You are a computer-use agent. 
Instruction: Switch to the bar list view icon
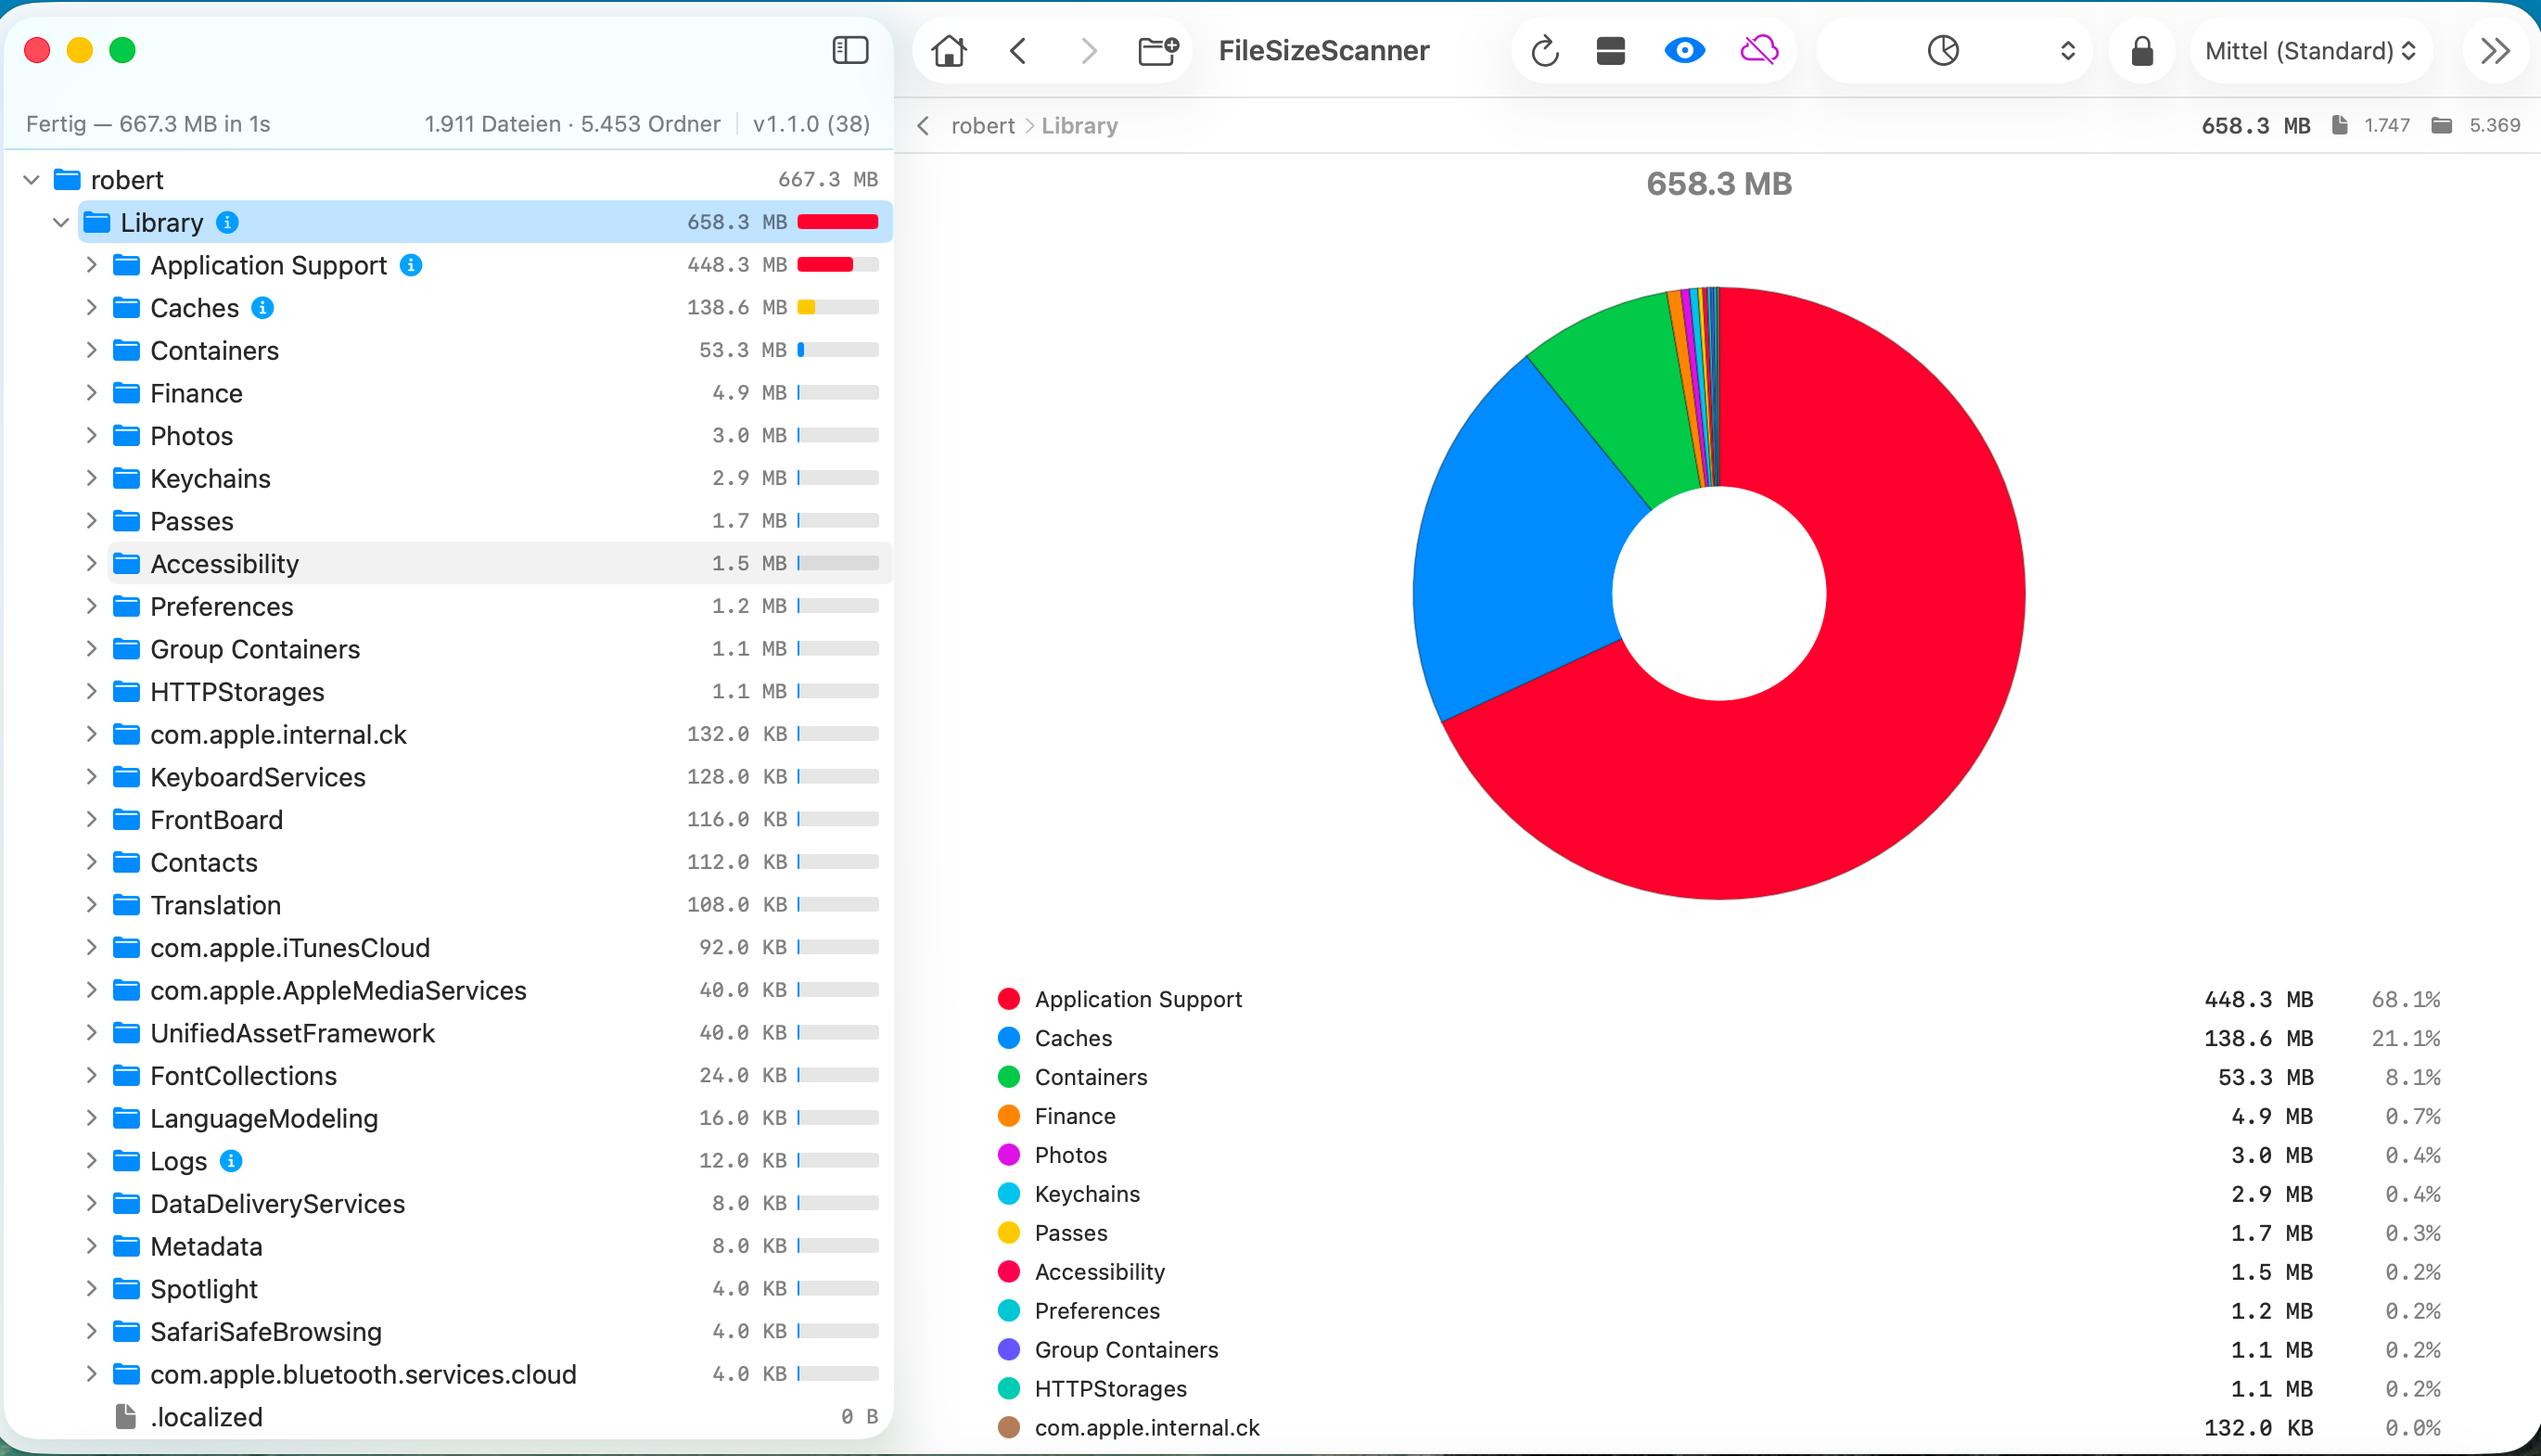[x=1610, y=50]
